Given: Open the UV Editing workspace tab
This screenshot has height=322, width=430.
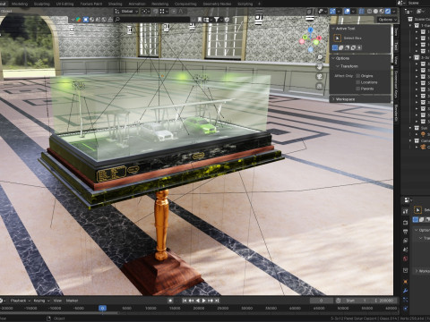Looking at the screenshot, I should tap(64, 4).
